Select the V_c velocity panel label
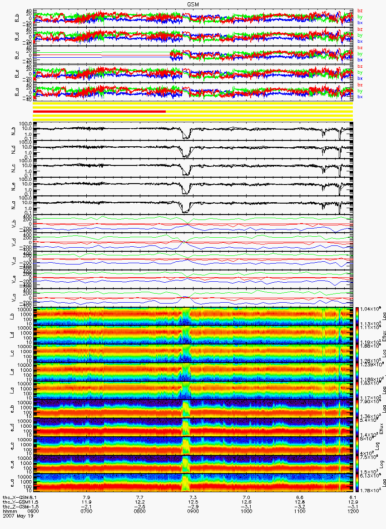Viewport: 386px width, 529px height. [14, 261]
